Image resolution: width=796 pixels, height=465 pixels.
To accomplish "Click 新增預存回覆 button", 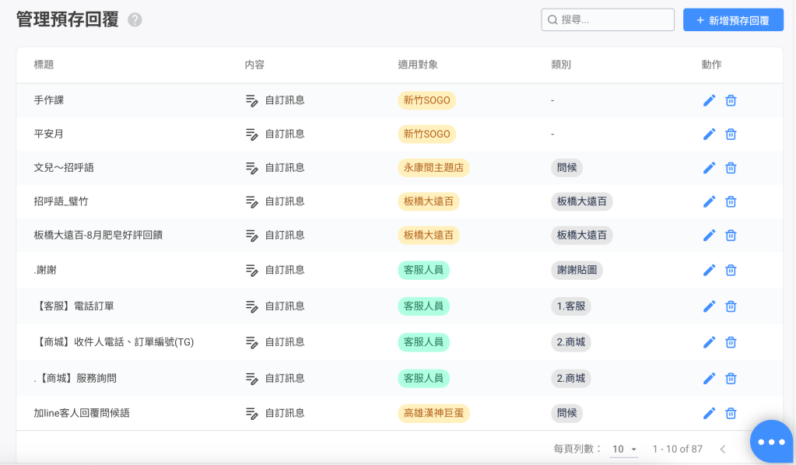I will pos(732,20).
